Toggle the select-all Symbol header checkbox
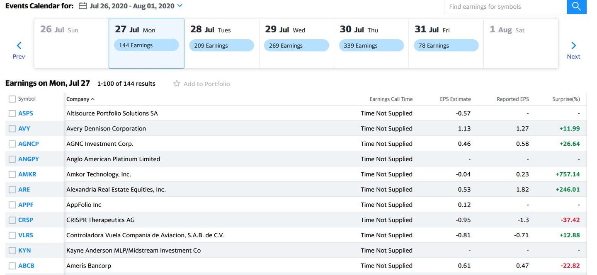Image resolution: width=597 pixels, height=275 pixels. pyautogui.click(x=12, y=99)
